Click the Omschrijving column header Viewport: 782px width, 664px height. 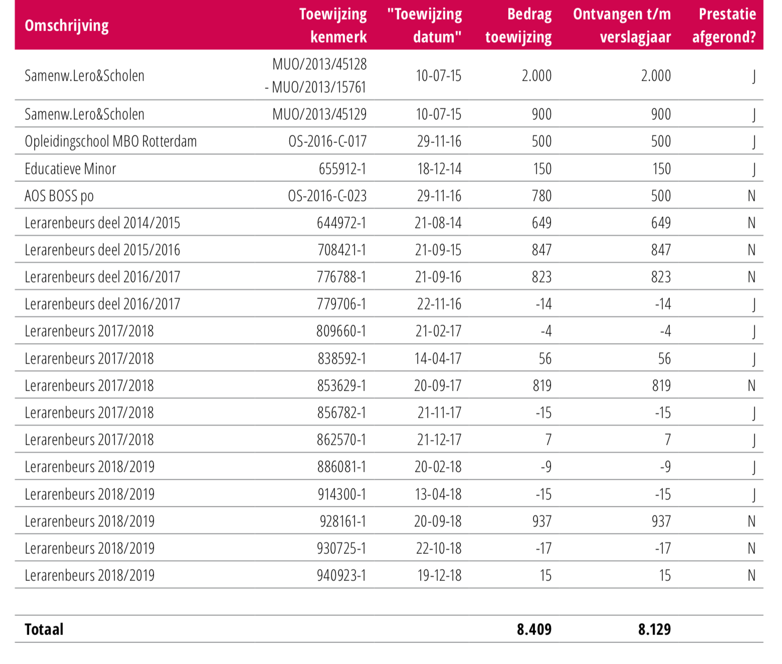click(x=67, y=26)
